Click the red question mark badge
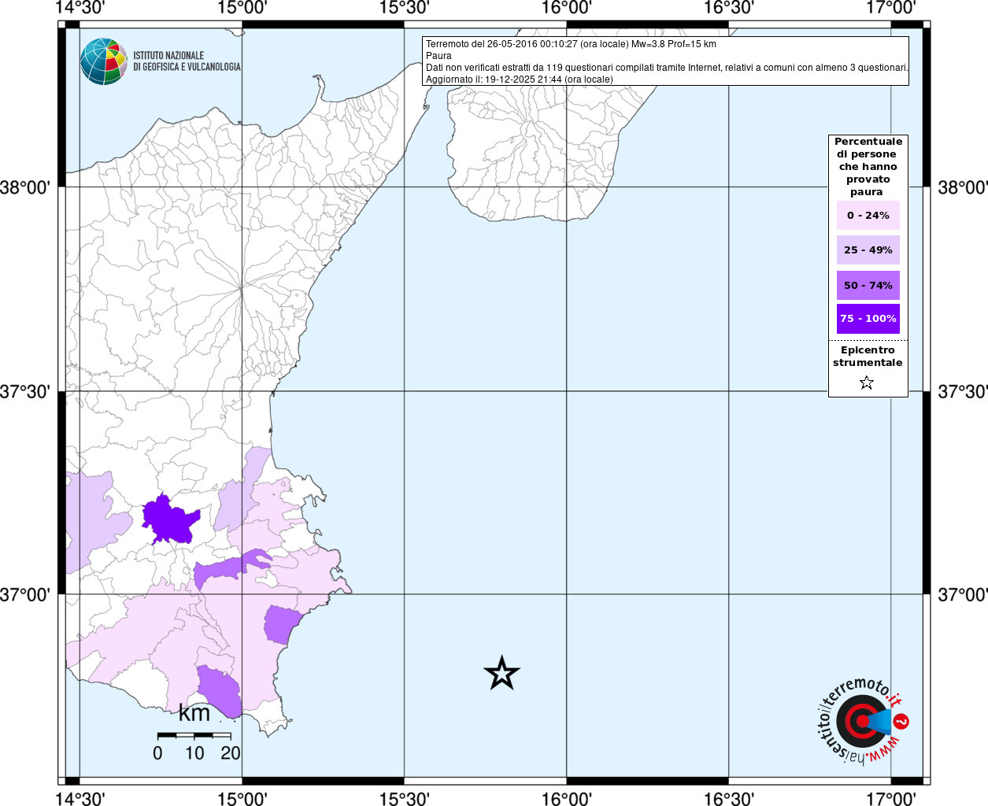Image resolution: width=988 pixels, height=806 pixels. pyautogui.click(x=901, y=721)
